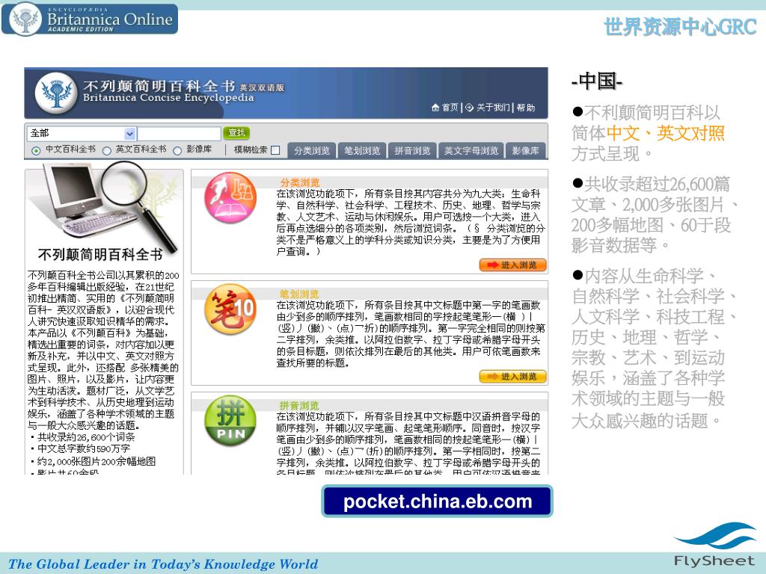
Task: Select the 英文百科全书 radio button
Action: [106, 151]
